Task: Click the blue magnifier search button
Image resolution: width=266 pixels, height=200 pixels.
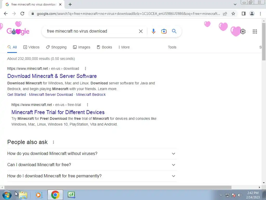Action: pos(174,31)
